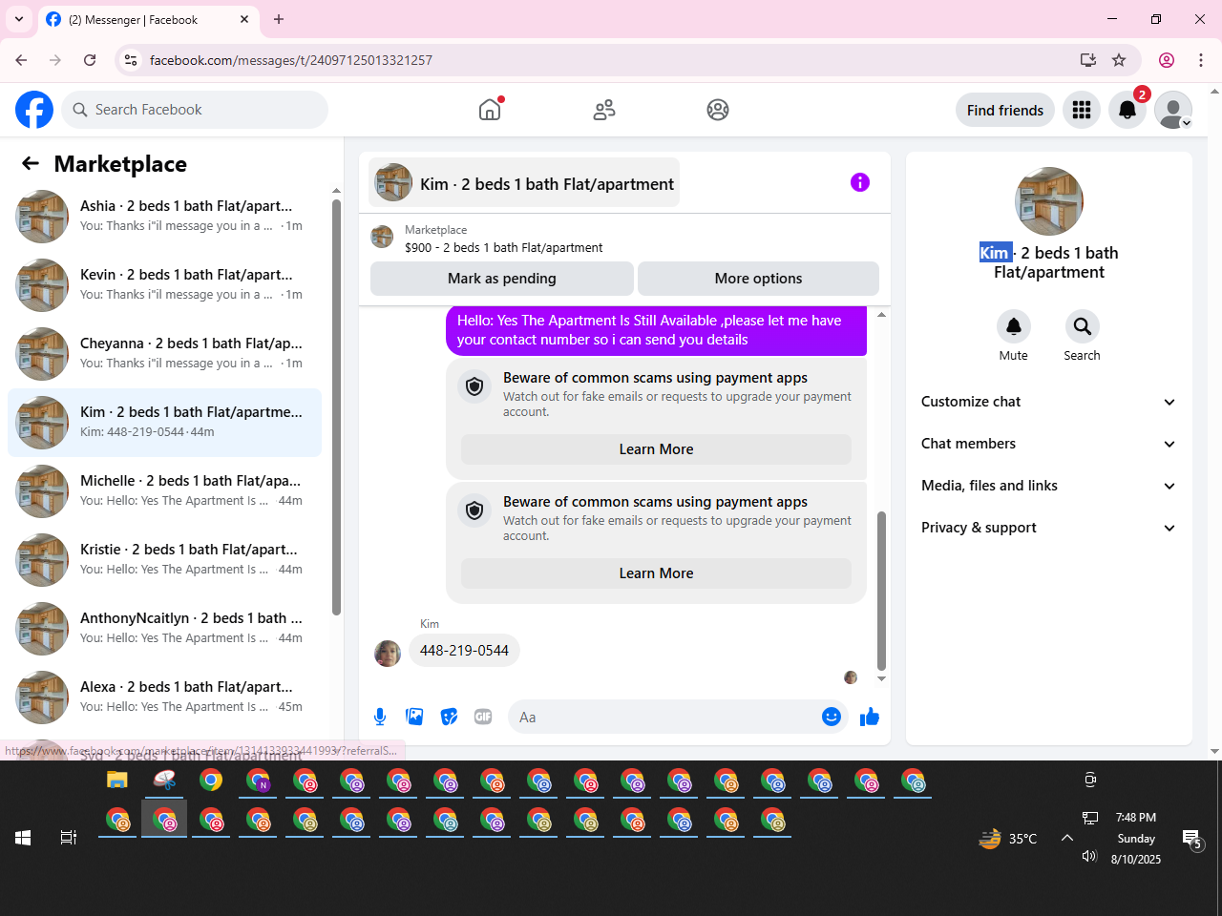1222x916 pixels.
Task: Open the Chrome profile icon
Action: pos(1167,60)
